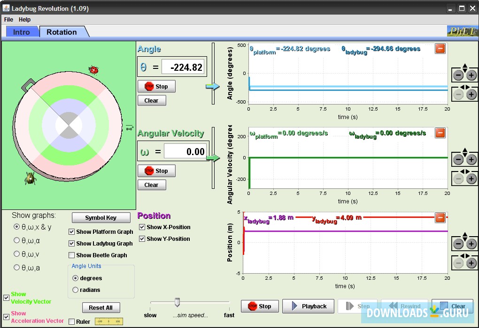Open the File menu
Image resolution: width=479 pixels, height=328 pixels.
(8, 20)
